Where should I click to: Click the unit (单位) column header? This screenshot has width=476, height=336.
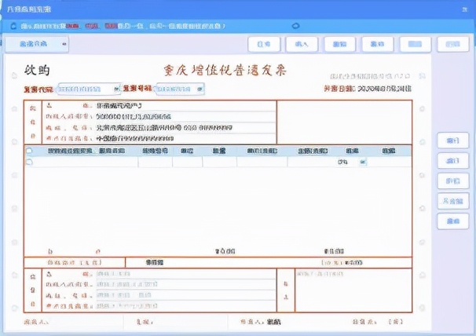pyautogui.click(x=187, y=151)
